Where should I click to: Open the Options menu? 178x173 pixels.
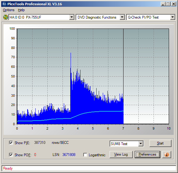click(9, 10)
